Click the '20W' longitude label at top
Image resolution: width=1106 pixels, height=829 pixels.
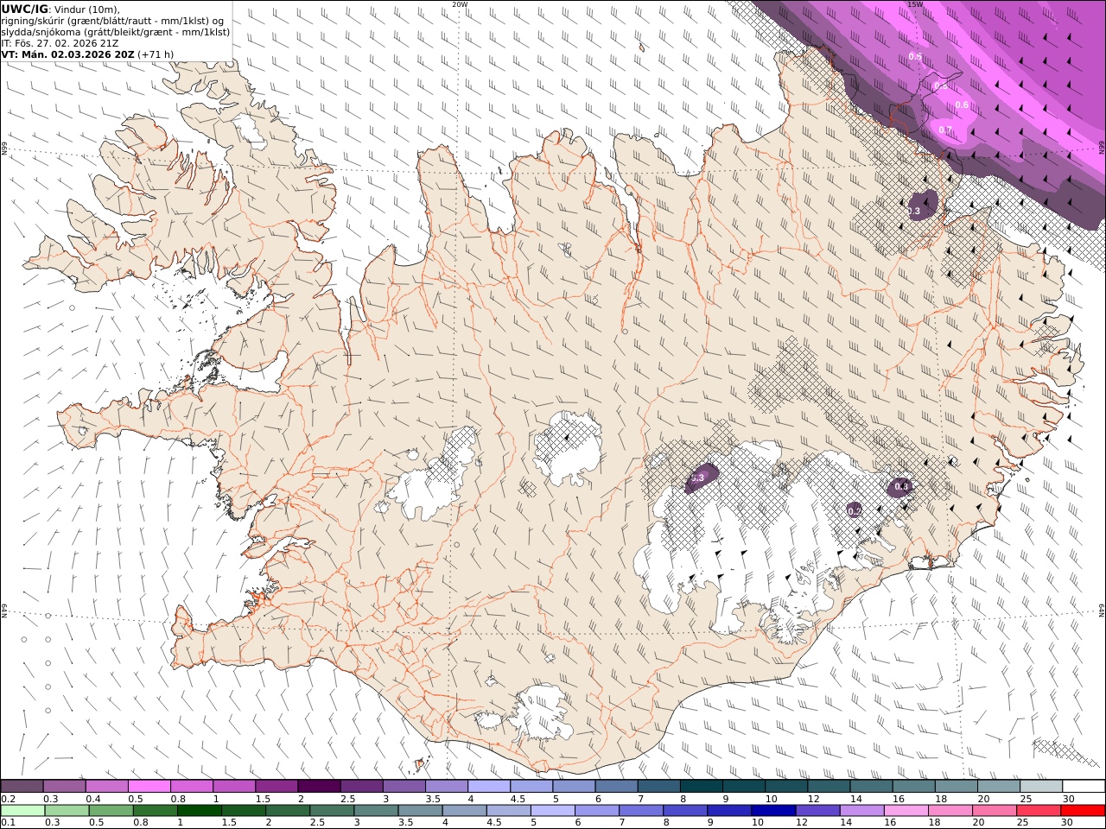(x=461, y=3)
